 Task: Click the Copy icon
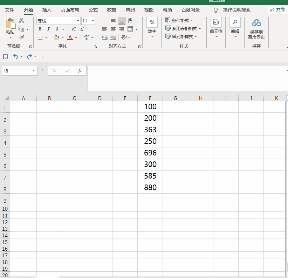coord(21,29)
